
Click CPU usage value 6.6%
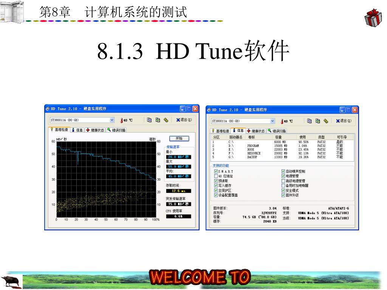pos(178,216)
